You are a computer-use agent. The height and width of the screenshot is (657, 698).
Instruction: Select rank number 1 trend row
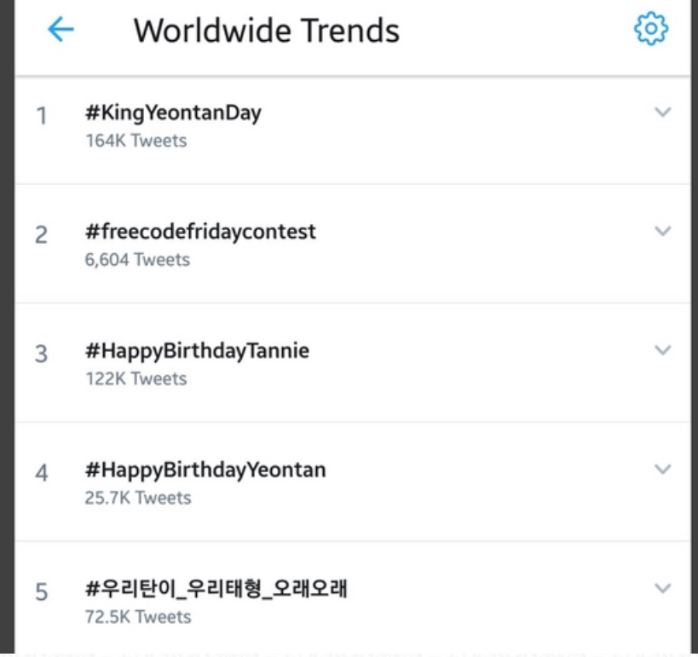[x=353, y=130]
